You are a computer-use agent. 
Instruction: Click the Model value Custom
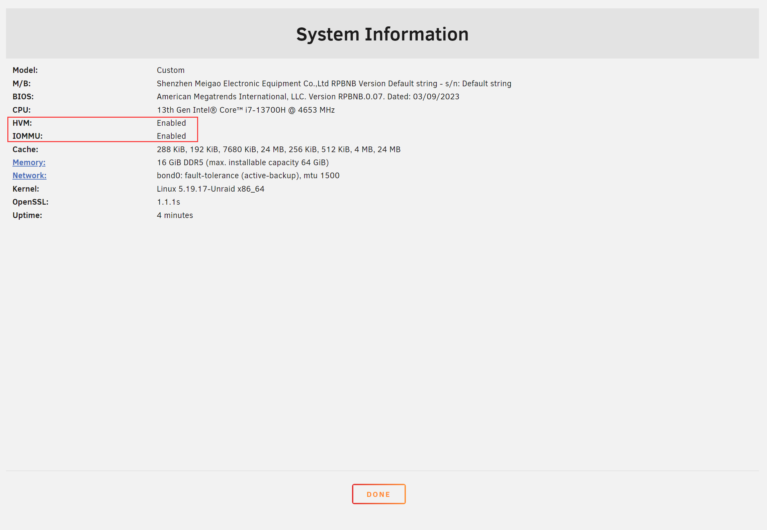coord(171,70)
